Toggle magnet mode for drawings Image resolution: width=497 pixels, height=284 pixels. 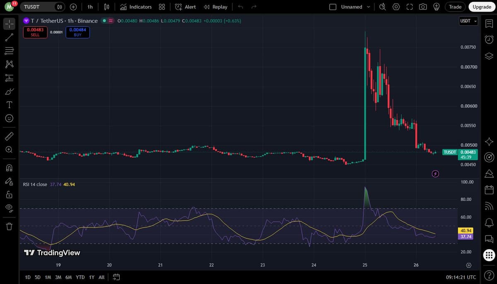tap(9, 168)
